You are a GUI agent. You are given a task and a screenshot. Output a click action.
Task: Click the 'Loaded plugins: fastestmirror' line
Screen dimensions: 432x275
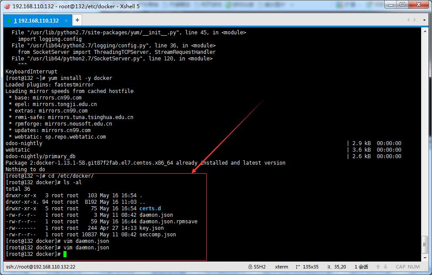[50, 85]
